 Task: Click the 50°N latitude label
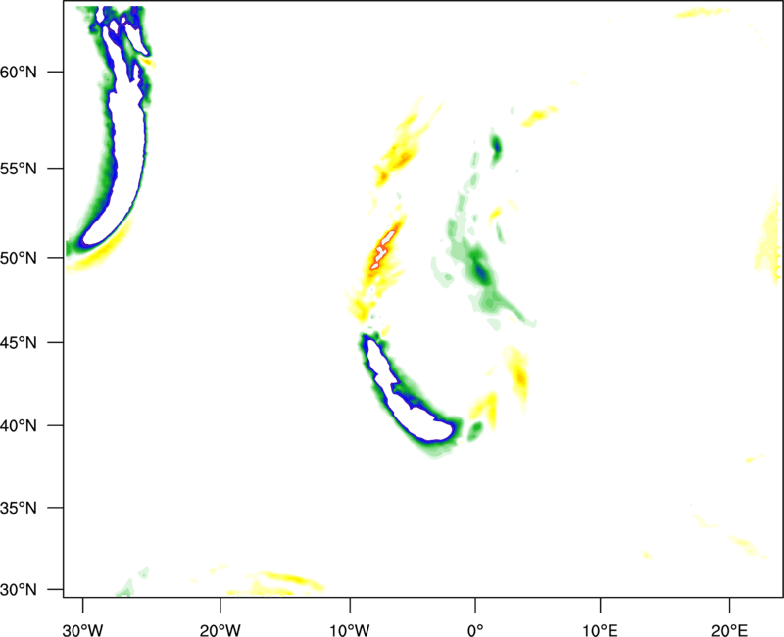pyautogui.click(x=19, y=258)
